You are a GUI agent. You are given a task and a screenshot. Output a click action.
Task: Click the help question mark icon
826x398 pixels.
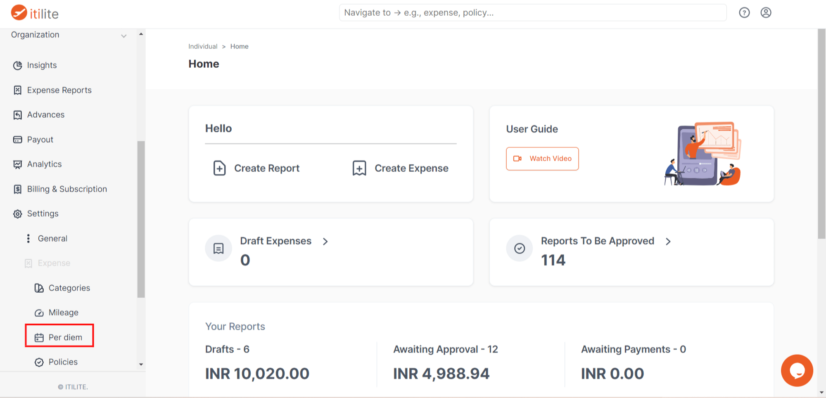point(744,13)
